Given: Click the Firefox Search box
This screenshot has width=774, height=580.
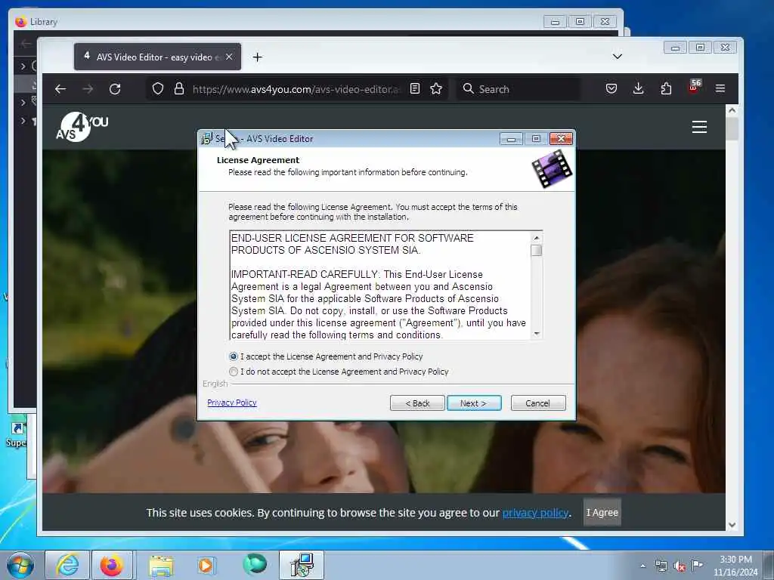Looking at the screenshot, I should tap(518, 89).
